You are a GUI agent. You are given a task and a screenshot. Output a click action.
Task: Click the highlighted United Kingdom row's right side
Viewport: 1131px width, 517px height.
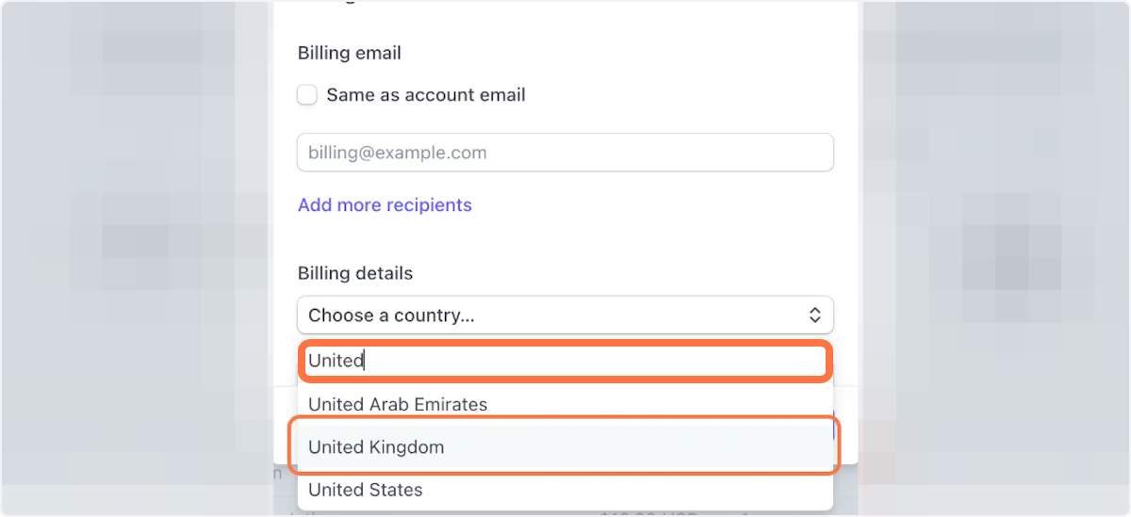735,447
